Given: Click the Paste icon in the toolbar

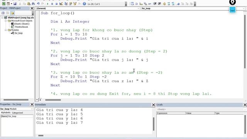Looking at the screenshot, I should pos(29,4).
